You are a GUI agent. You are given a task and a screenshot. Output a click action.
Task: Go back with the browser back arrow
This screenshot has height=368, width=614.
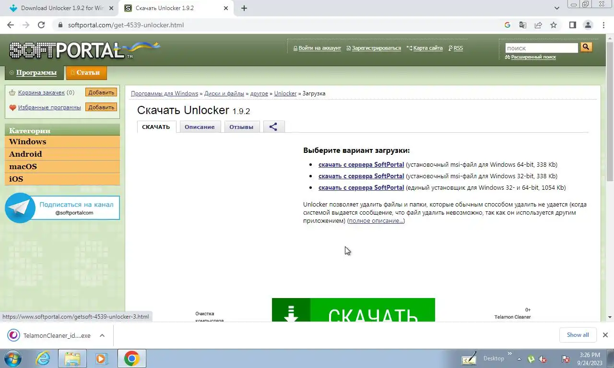[x=11, y=25]
